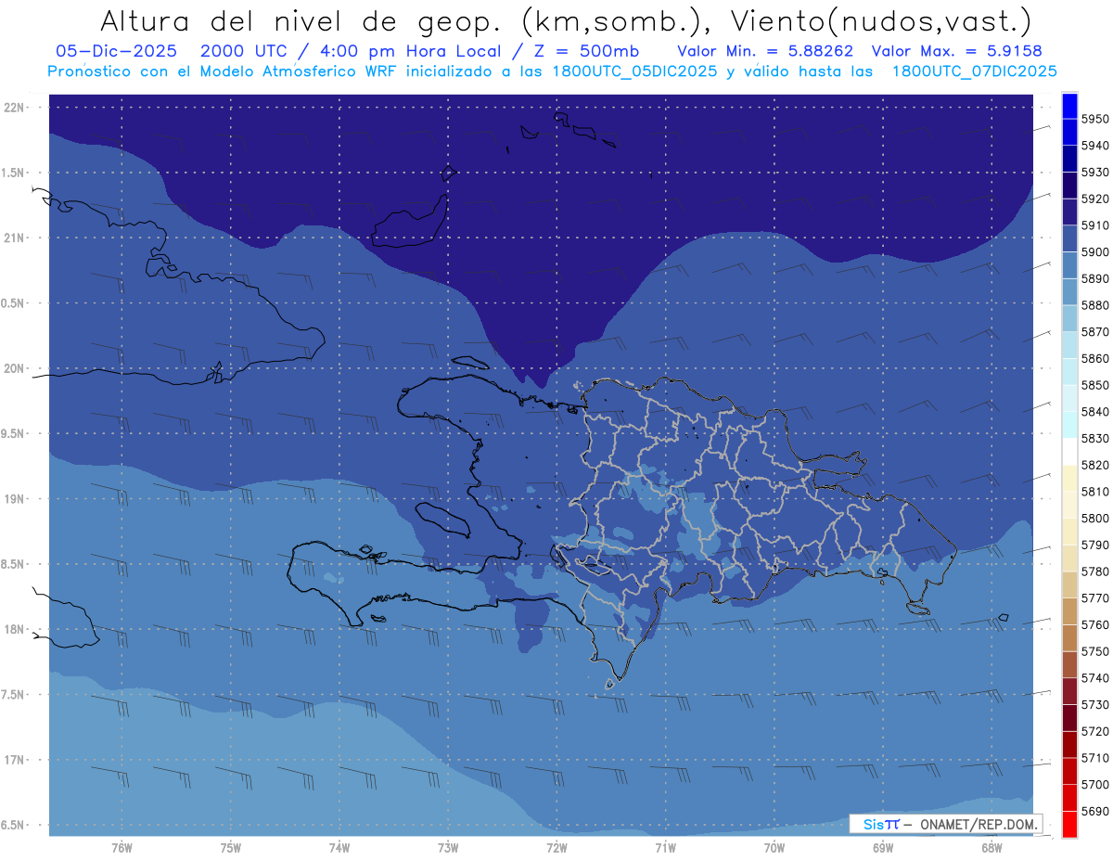Screen dimensions: 1113x860
Task: Click the '21N' latitude label
Action: [x=16, y=238]
